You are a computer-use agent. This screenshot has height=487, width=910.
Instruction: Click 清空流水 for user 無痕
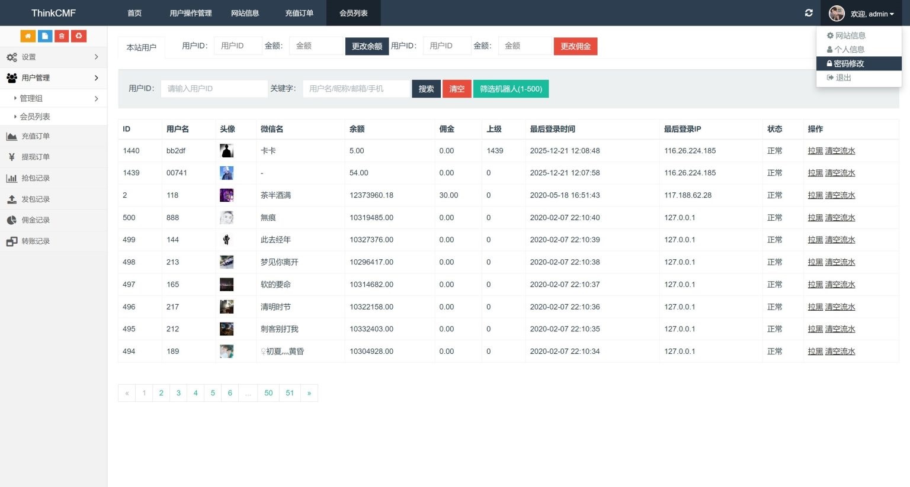(840, 218)
